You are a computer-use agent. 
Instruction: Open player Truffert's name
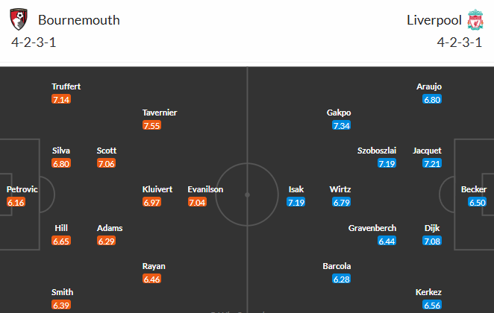66,86
